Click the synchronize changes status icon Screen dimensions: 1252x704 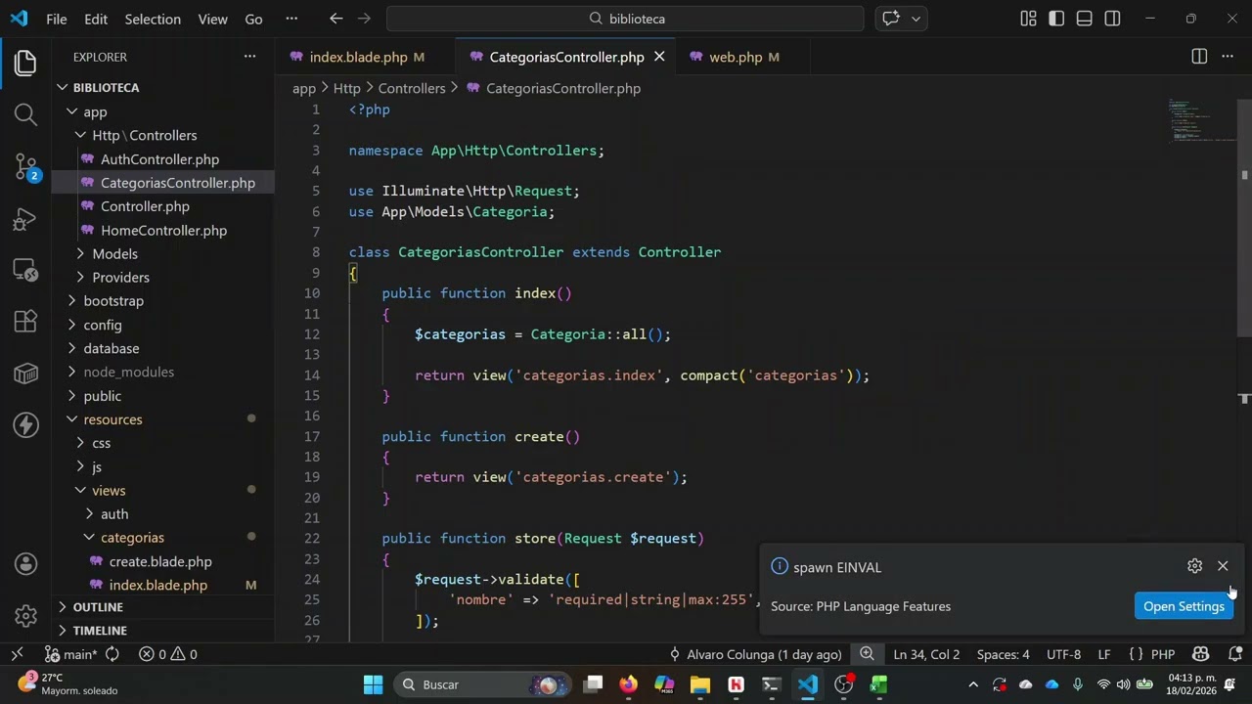[112, 654]
